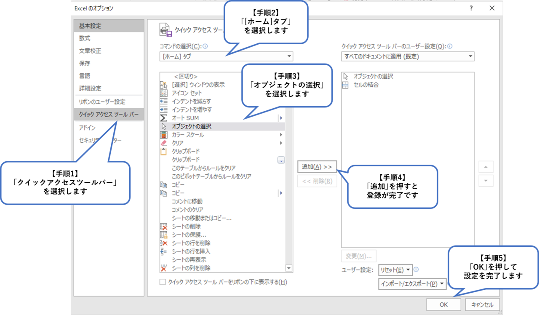Click the move down arrow button
This screenshot has width=539, height=315.
486,181
